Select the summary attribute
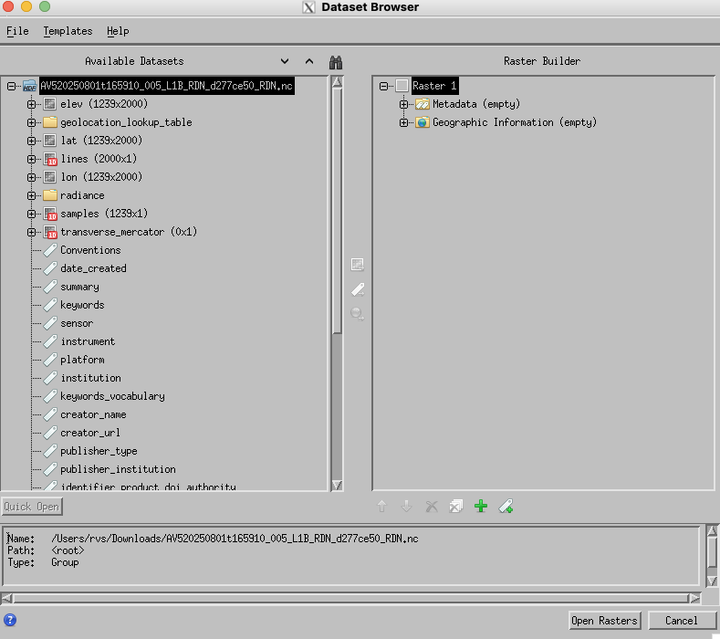Viewport: 720px width, 639px height. tap(79, 287)
